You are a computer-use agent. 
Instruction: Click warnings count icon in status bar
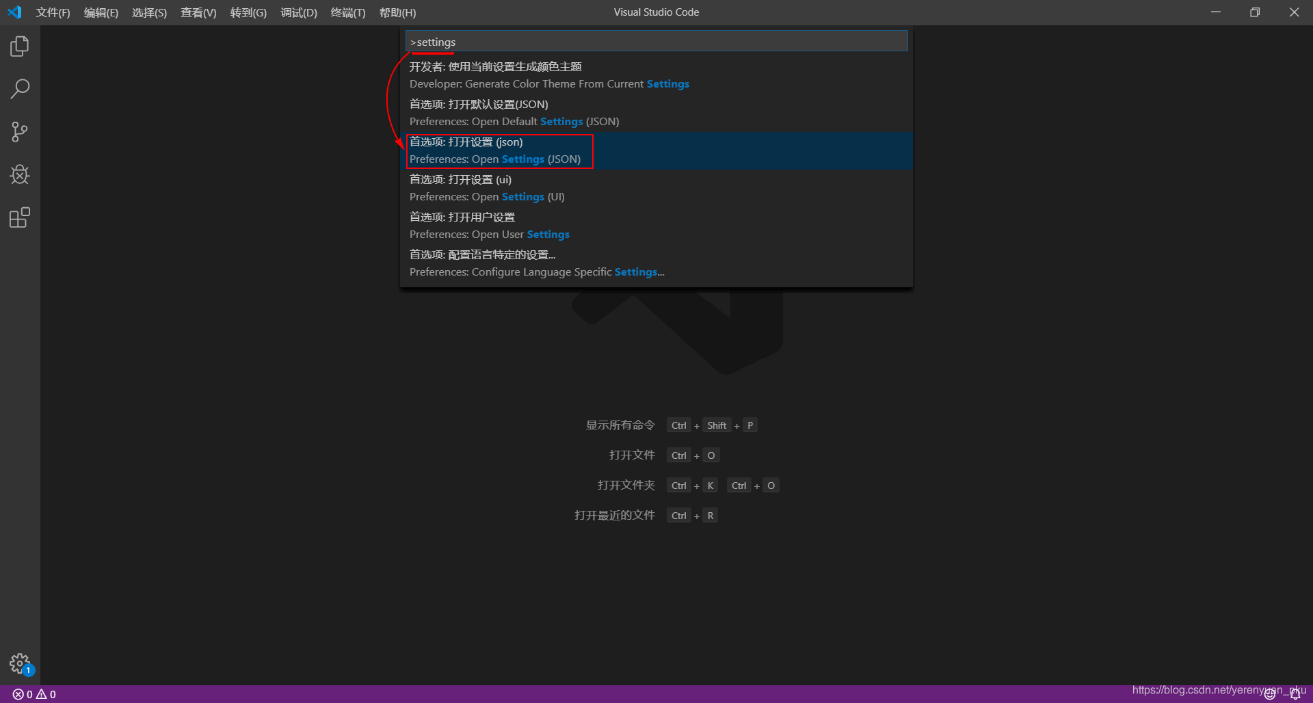click(46, 694)
